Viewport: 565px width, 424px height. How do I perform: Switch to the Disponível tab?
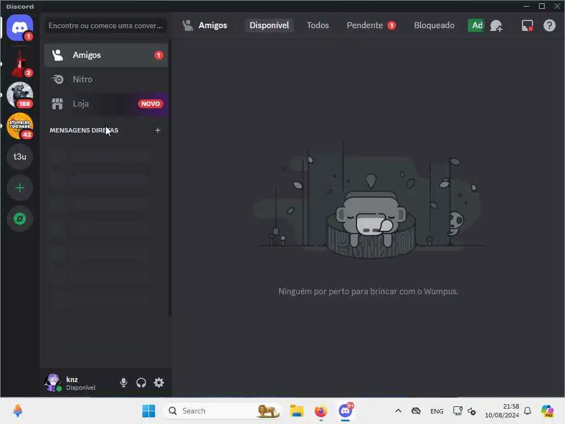269,25
